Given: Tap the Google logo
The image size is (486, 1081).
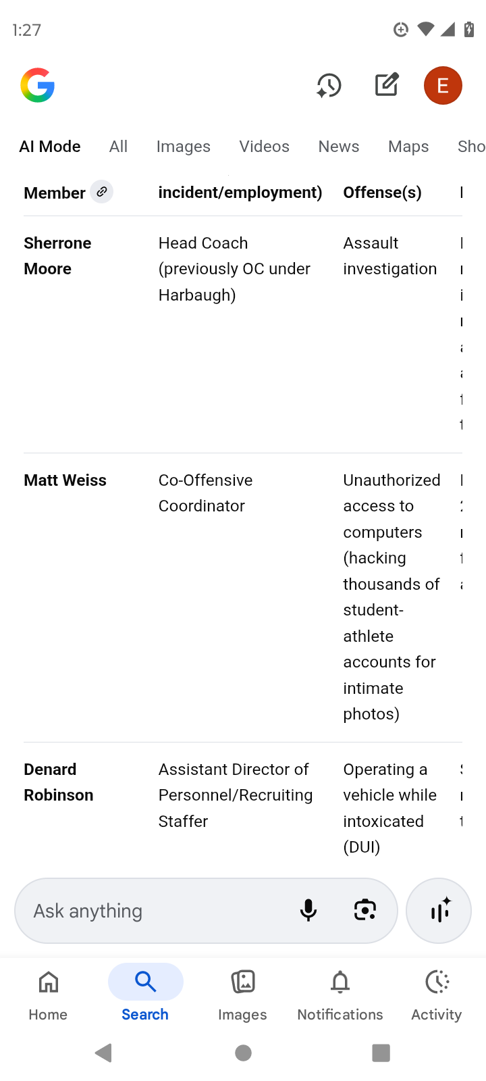Looking at the screenshot, I should [38, 86].
